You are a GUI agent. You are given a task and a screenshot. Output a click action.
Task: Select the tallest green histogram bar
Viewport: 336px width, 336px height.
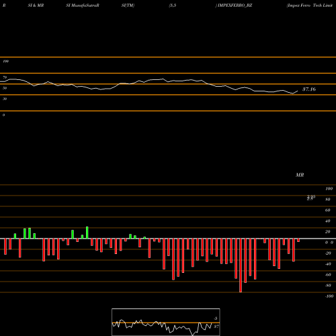click(x=87, y=233)
